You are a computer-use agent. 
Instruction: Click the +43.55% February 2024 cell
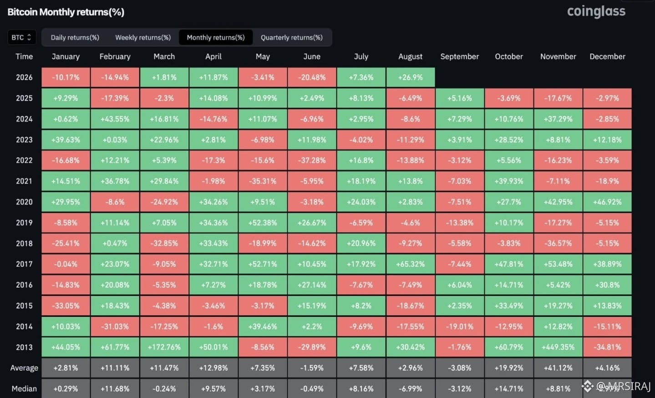(x=115, y=119)
